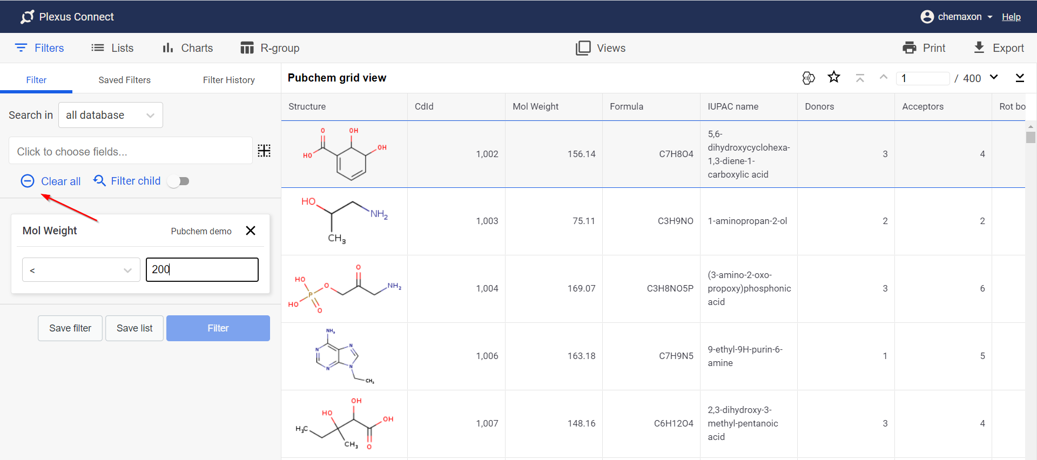
Task: Open the field chooser grid icon
Action: (264, 151)
